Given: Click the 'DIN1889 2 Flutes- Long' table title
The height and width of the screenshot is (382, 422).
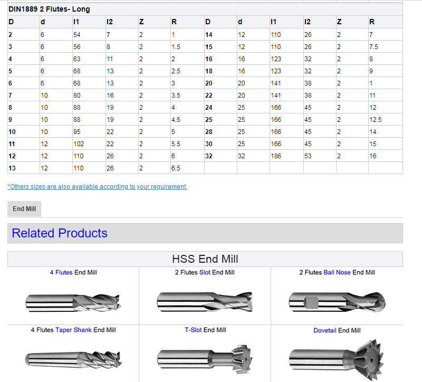Looking at the screenshot, I should point(49,9).
